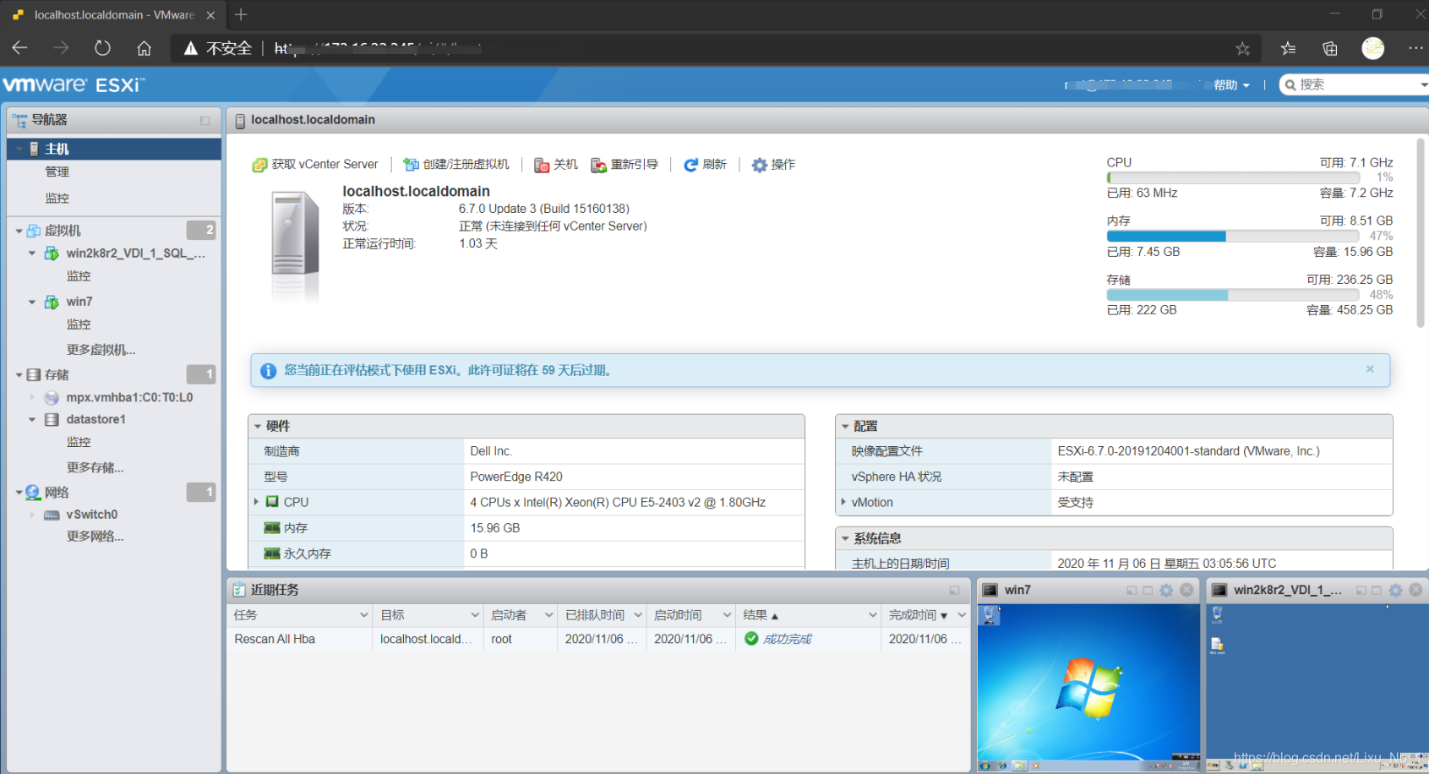Image resolution: width=1429 pixels, height=774 pixels.
Task: Dismiss the evaluation mode notice
Action: click(x=1370, y=369)
